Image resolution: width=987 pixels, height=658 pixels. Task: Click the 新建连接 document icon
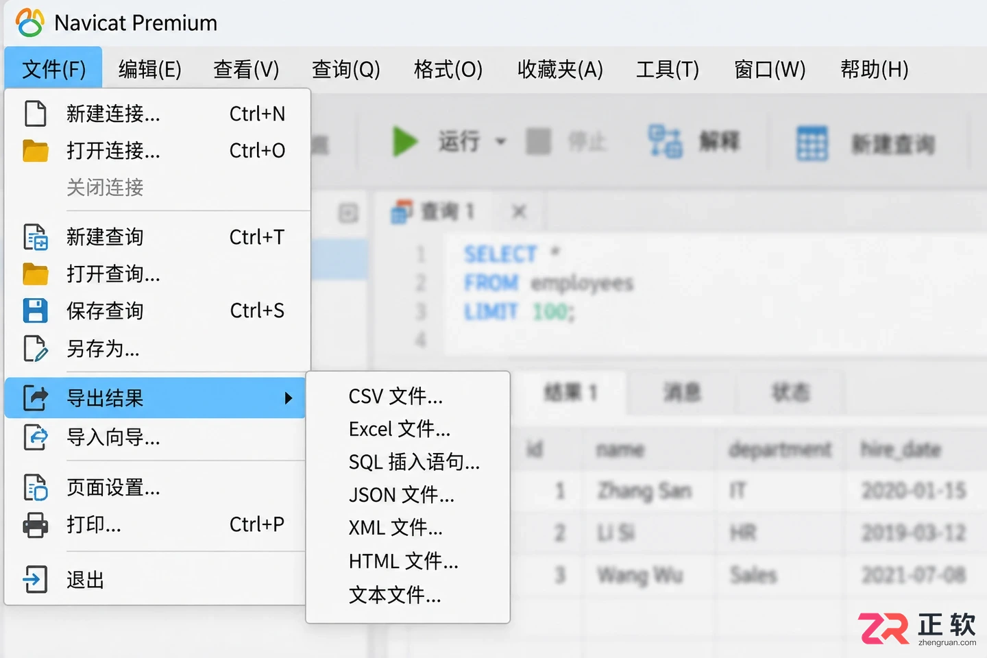(x=36, y=114)
